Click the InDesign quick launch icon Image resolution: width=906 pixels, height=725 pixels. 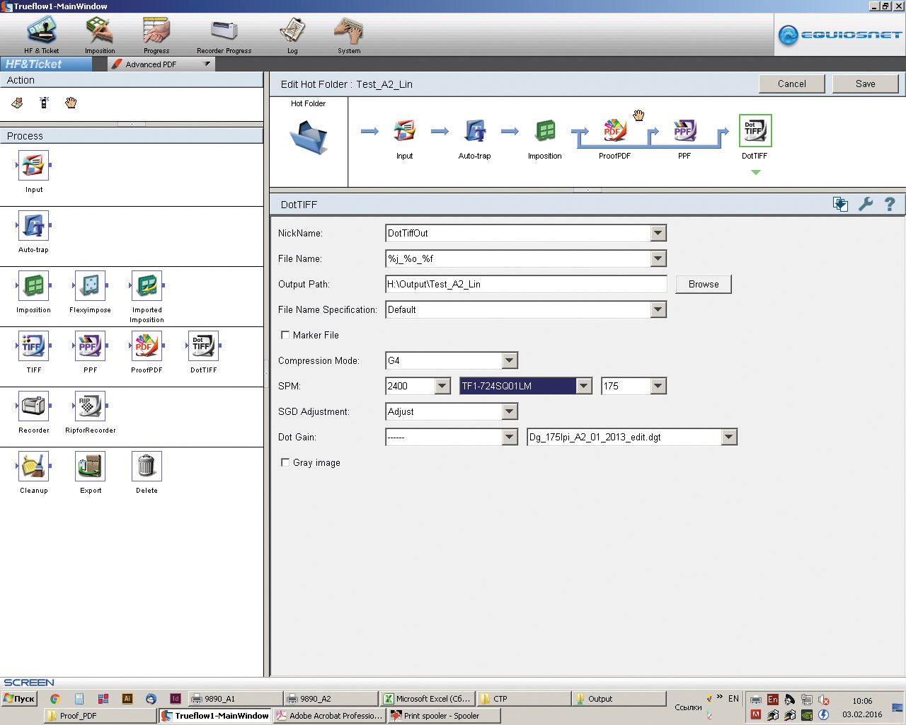coord(176,699)
